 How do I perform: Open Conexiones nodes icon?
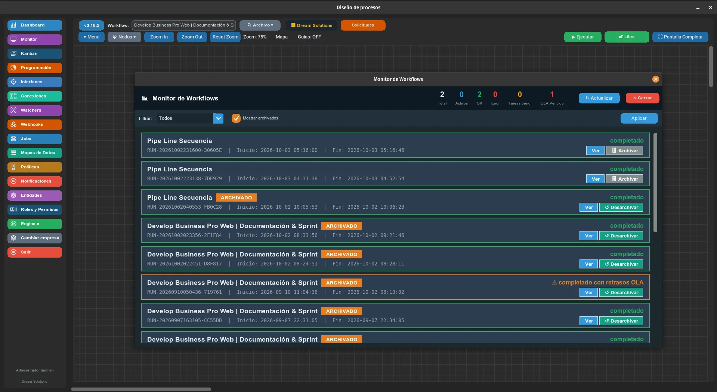tap(13, 96)
